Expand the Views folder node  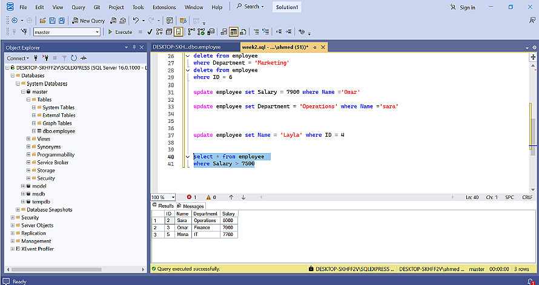coord(28,139)
